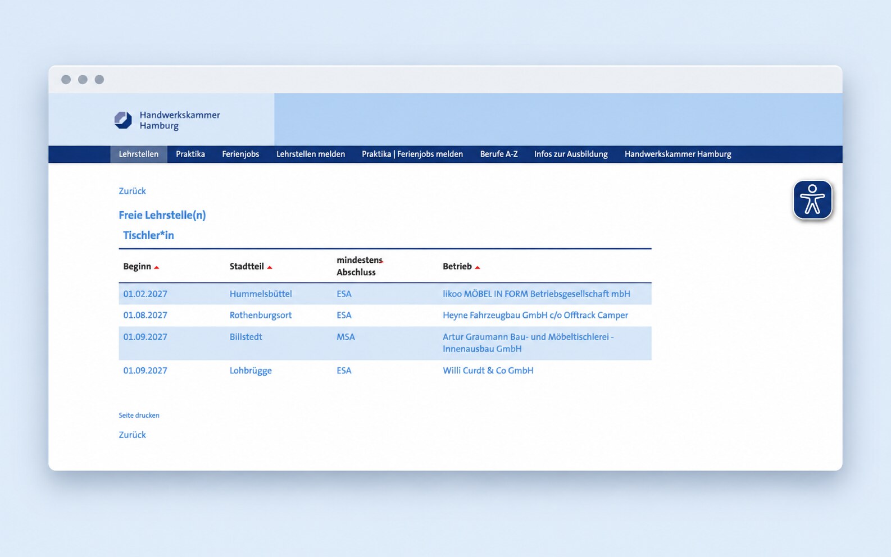Click ESA in Rothenburgsort row
Image resolution: width=891 pixels, height=557 pixels.
click(344, 315)
